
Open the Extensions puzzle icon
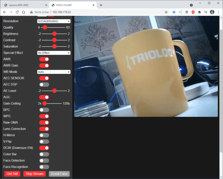pos(199,12)
